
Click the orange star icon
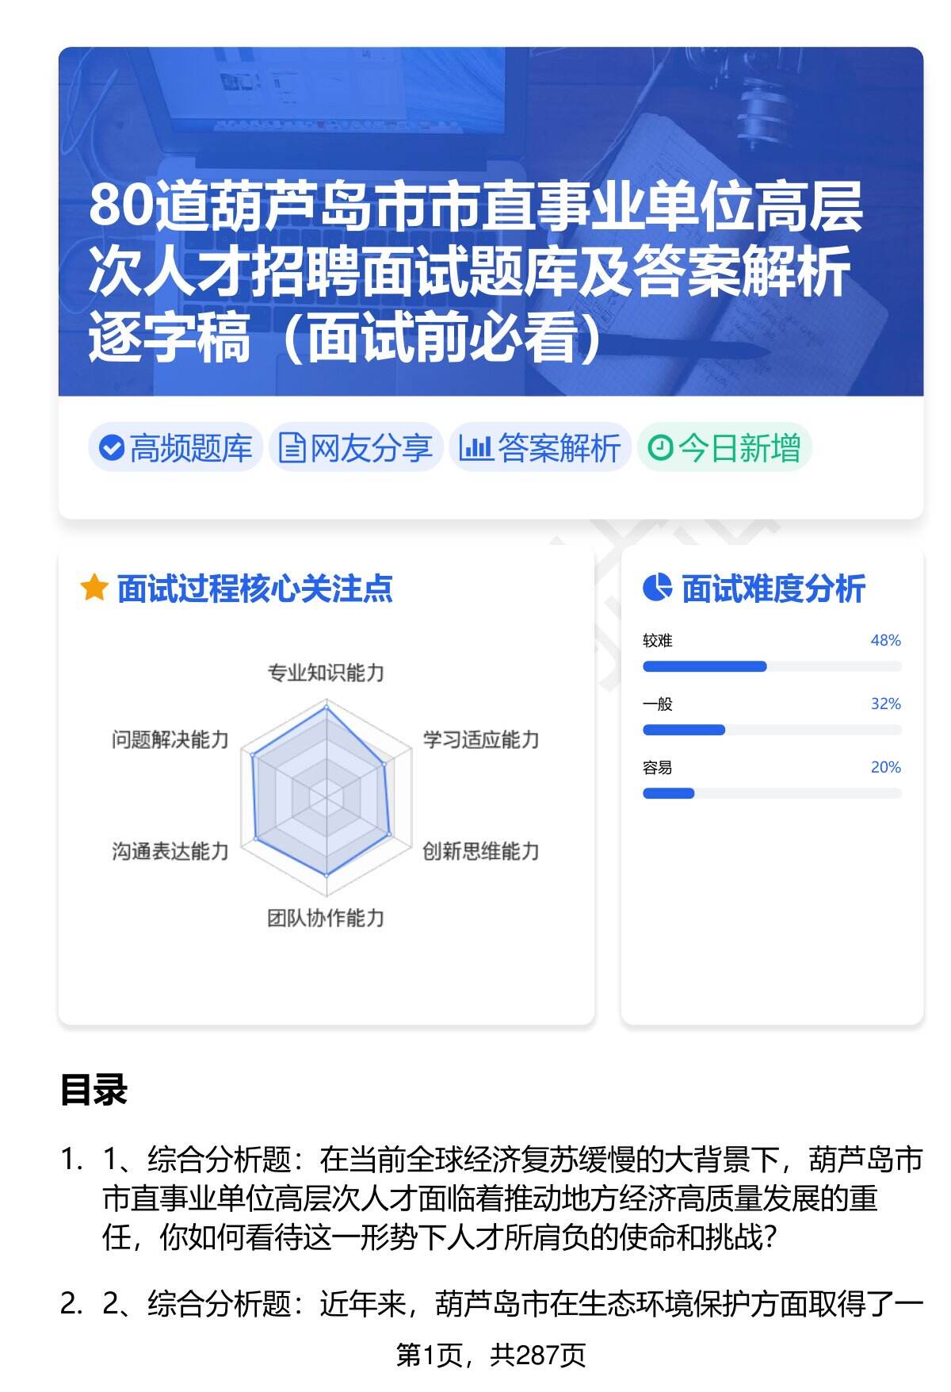94,589
